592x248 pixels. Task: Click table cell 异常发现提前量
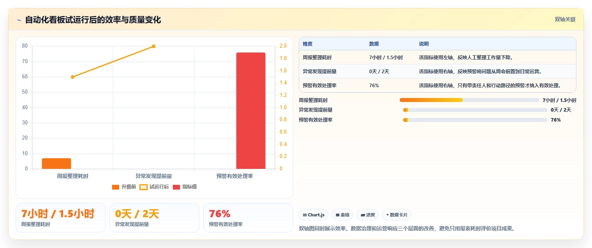pyautogui.click(x=320, y=72)
